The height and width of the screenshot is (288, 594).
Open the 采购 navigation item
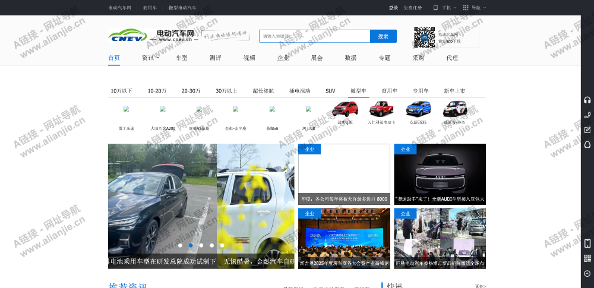click(418, 58)
